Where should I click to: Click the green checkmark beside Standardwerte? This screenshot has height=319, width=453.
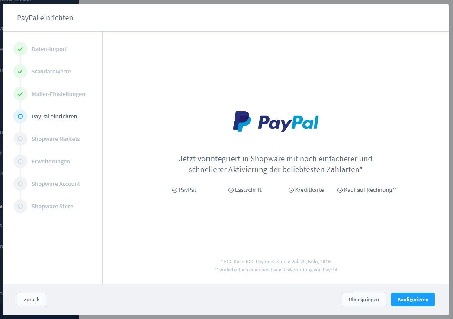(20, 71)
